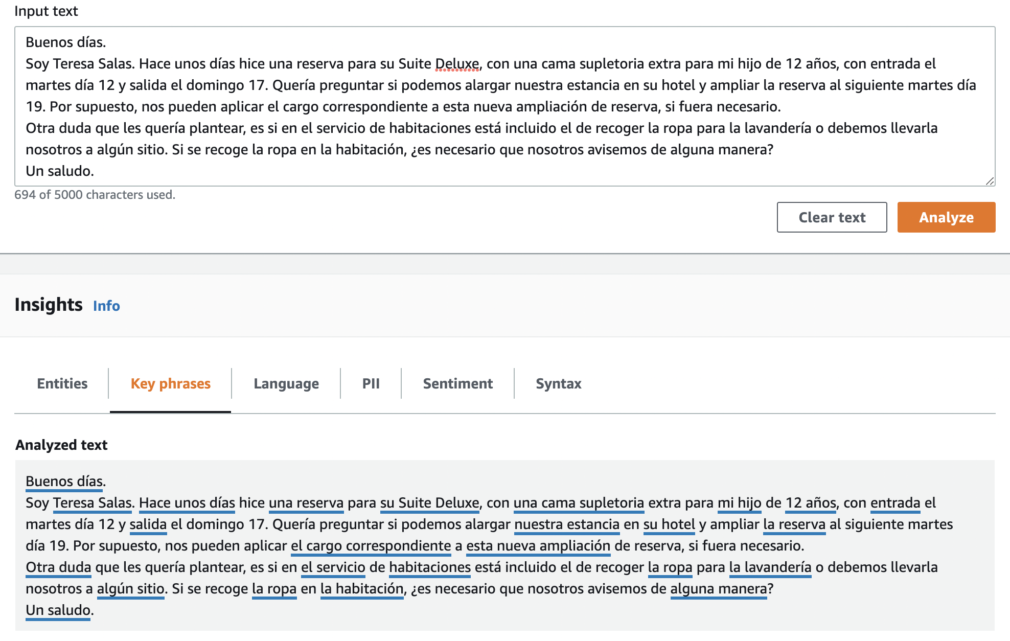Viewport: 1010px width, 641px height.
Task: Click key phrase 'nuestra estancia'
Action: [x=566, y=524]
